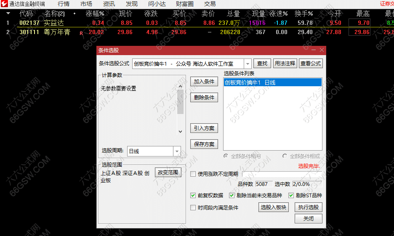The image size is (394, 236).
Task: Click the 最高 column header
Action: (363, 13)
